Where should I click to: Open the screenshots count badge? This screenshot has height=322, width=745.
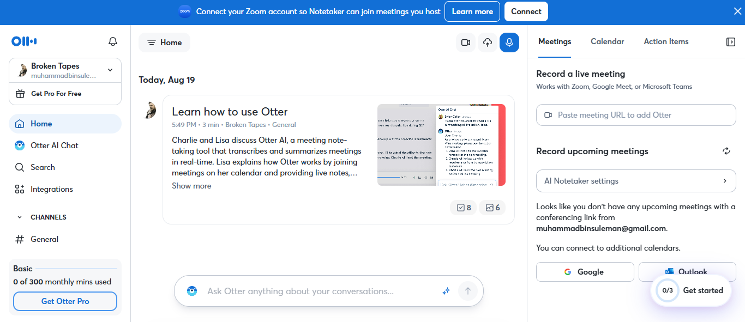tap(492, 208)
